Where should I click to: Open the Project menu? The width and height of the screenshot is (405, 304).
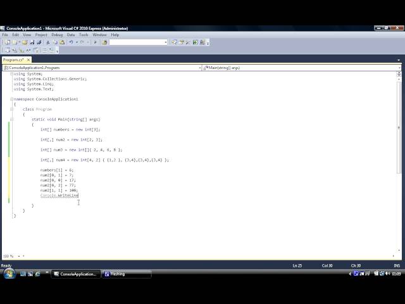[41, 35]
